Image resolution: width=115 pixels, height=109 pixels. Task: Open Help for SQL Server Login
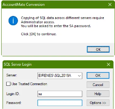click(98, 94)
